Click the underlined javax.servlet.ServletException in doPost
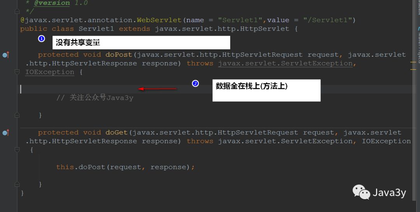 pyautogui.click(x=285, y=63)
